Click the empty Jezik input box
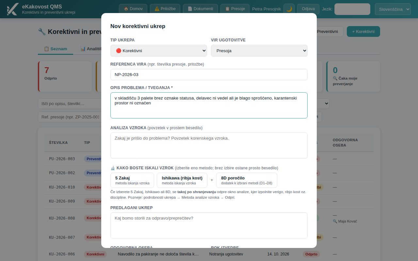The height and width of the screenshot is (261, 418). pos(352,9)
